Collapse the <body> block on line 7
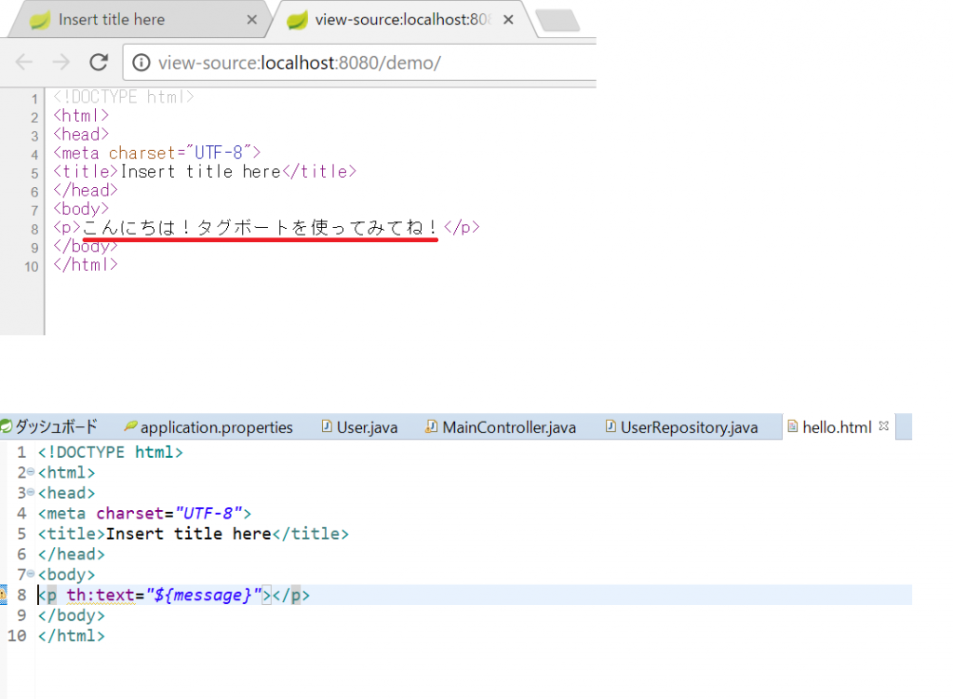 click(x=31, y=574)
